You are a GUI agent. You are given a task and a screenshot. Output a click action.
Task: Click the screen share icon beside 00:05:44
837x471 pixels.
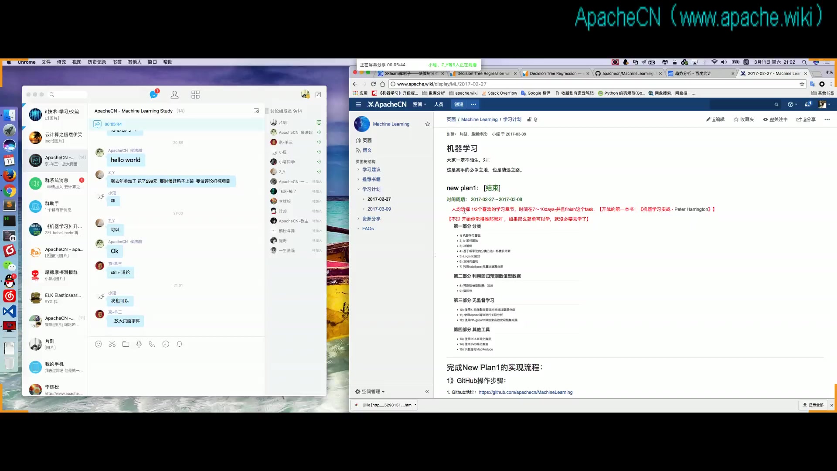point(98,124)
